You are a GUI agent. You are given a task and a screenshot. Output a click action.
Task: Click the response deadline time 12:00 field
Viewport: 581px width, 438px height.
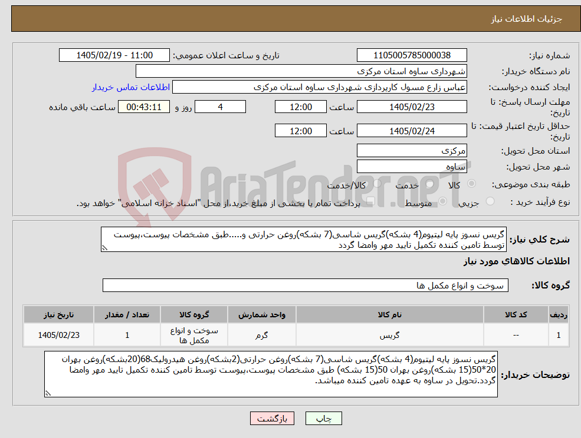(300, 107)
